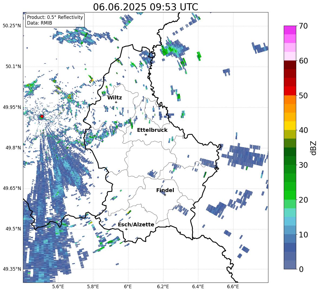Click the Wiltz station cross marker

point(116,102)
